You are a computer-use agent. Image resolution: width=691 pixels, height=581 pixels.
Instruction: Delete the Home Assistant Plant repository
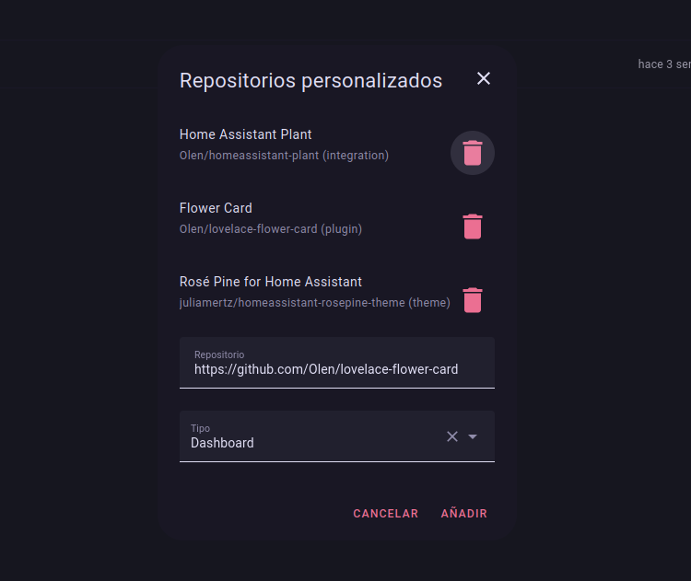pos(473,153)
